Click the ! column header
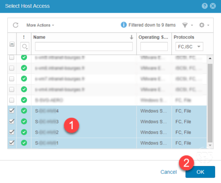Viewport: 221px width, 183px height. click(x=24, y=37)
